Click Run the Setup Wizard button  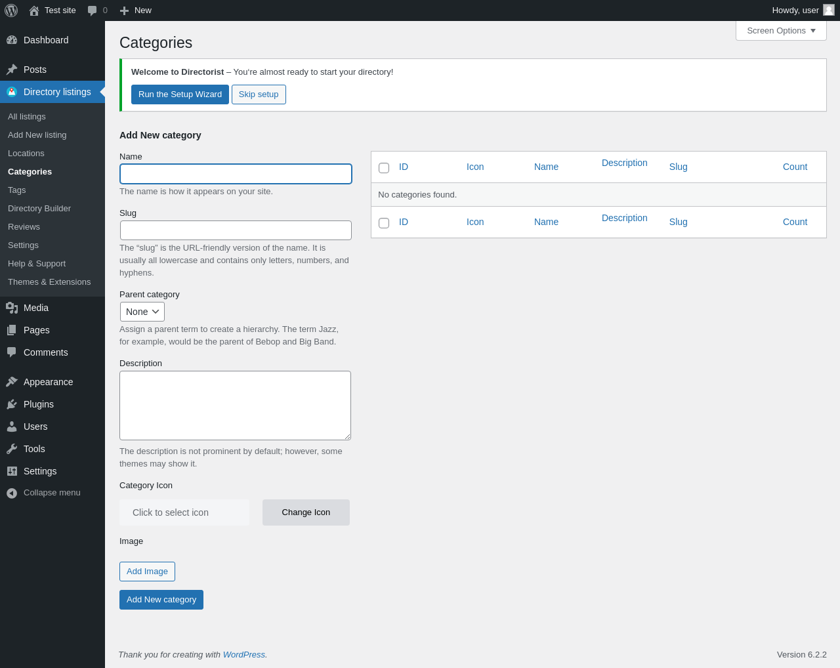(180, 94)
